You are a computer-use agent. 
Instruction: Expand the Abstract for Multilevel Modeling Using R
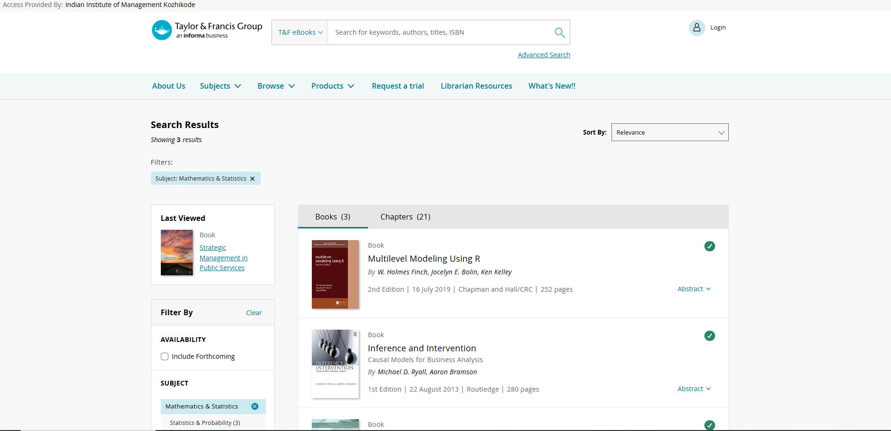[694, 289]
